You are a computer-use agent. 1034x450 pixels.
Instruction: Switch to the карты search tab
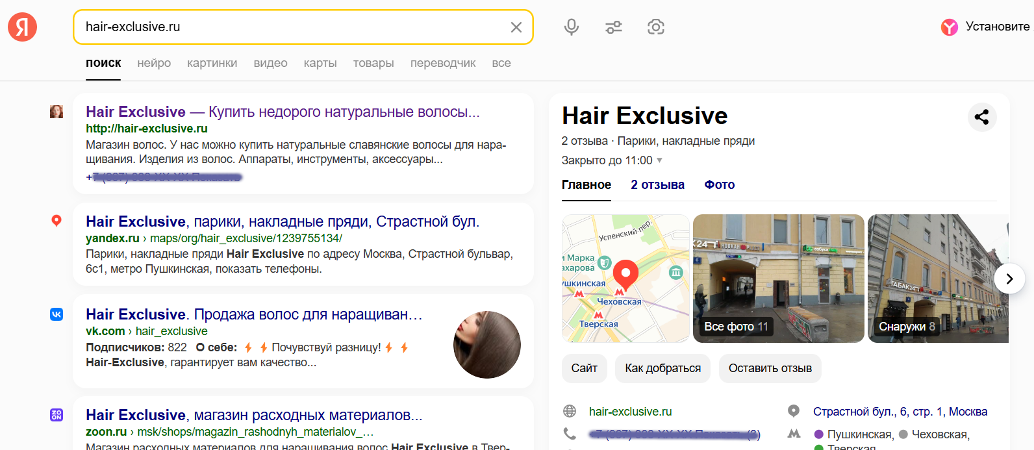[x=320, y=63]
